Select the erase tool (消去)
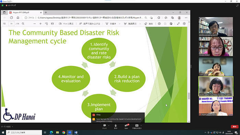 tap(148, 24)
